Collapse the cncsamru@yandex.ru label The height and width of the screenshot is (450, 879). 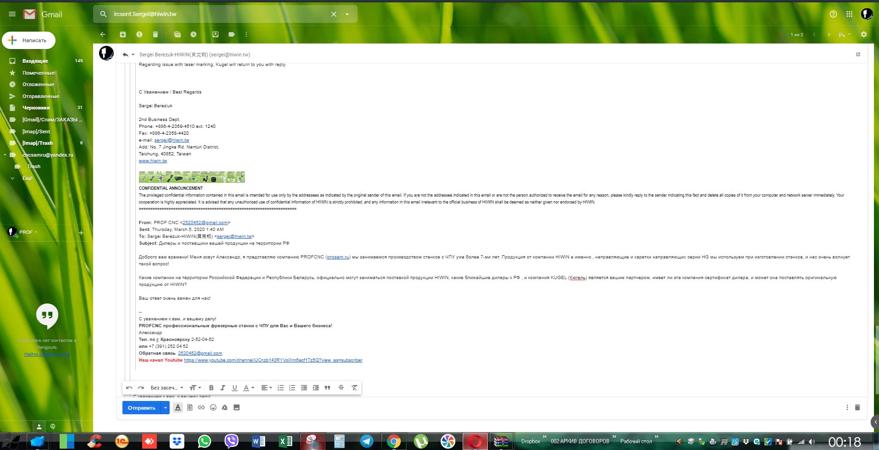(5, 155)
